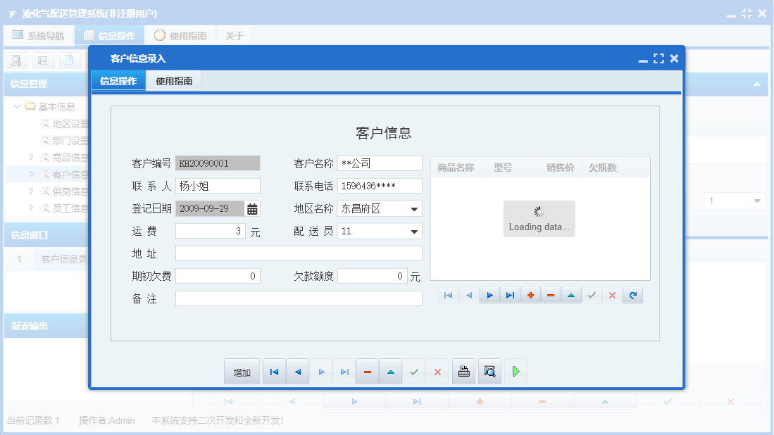Confirm edits with the green checkmark icon
The width and height of the screenshot is (774, 435).
pyautogui.click(x=592, y=295)
